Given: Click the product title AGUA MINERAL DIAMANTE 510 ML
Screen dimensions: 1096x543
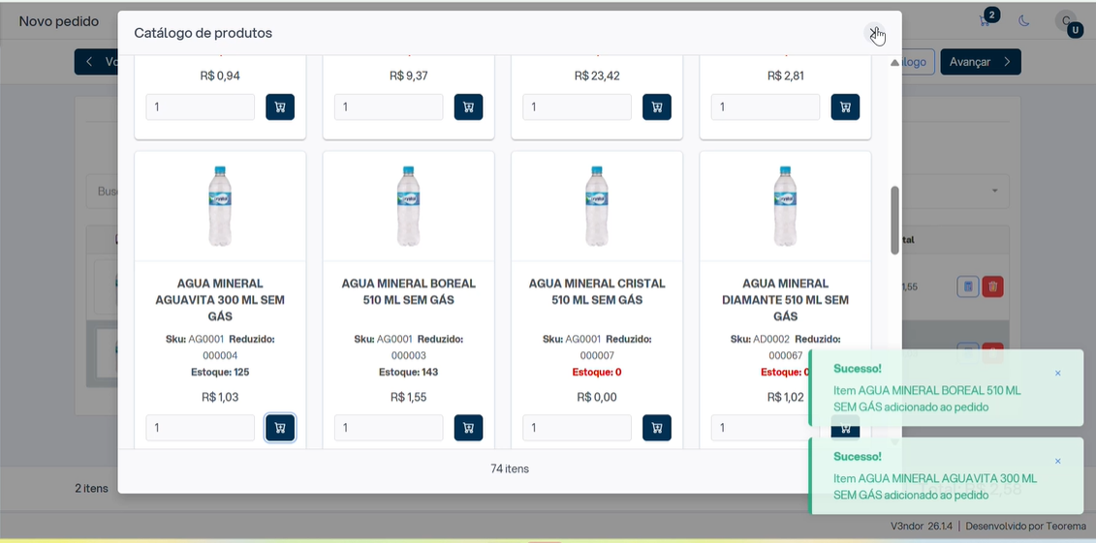Looking at the screenshot, I should (x=785, y=300).
